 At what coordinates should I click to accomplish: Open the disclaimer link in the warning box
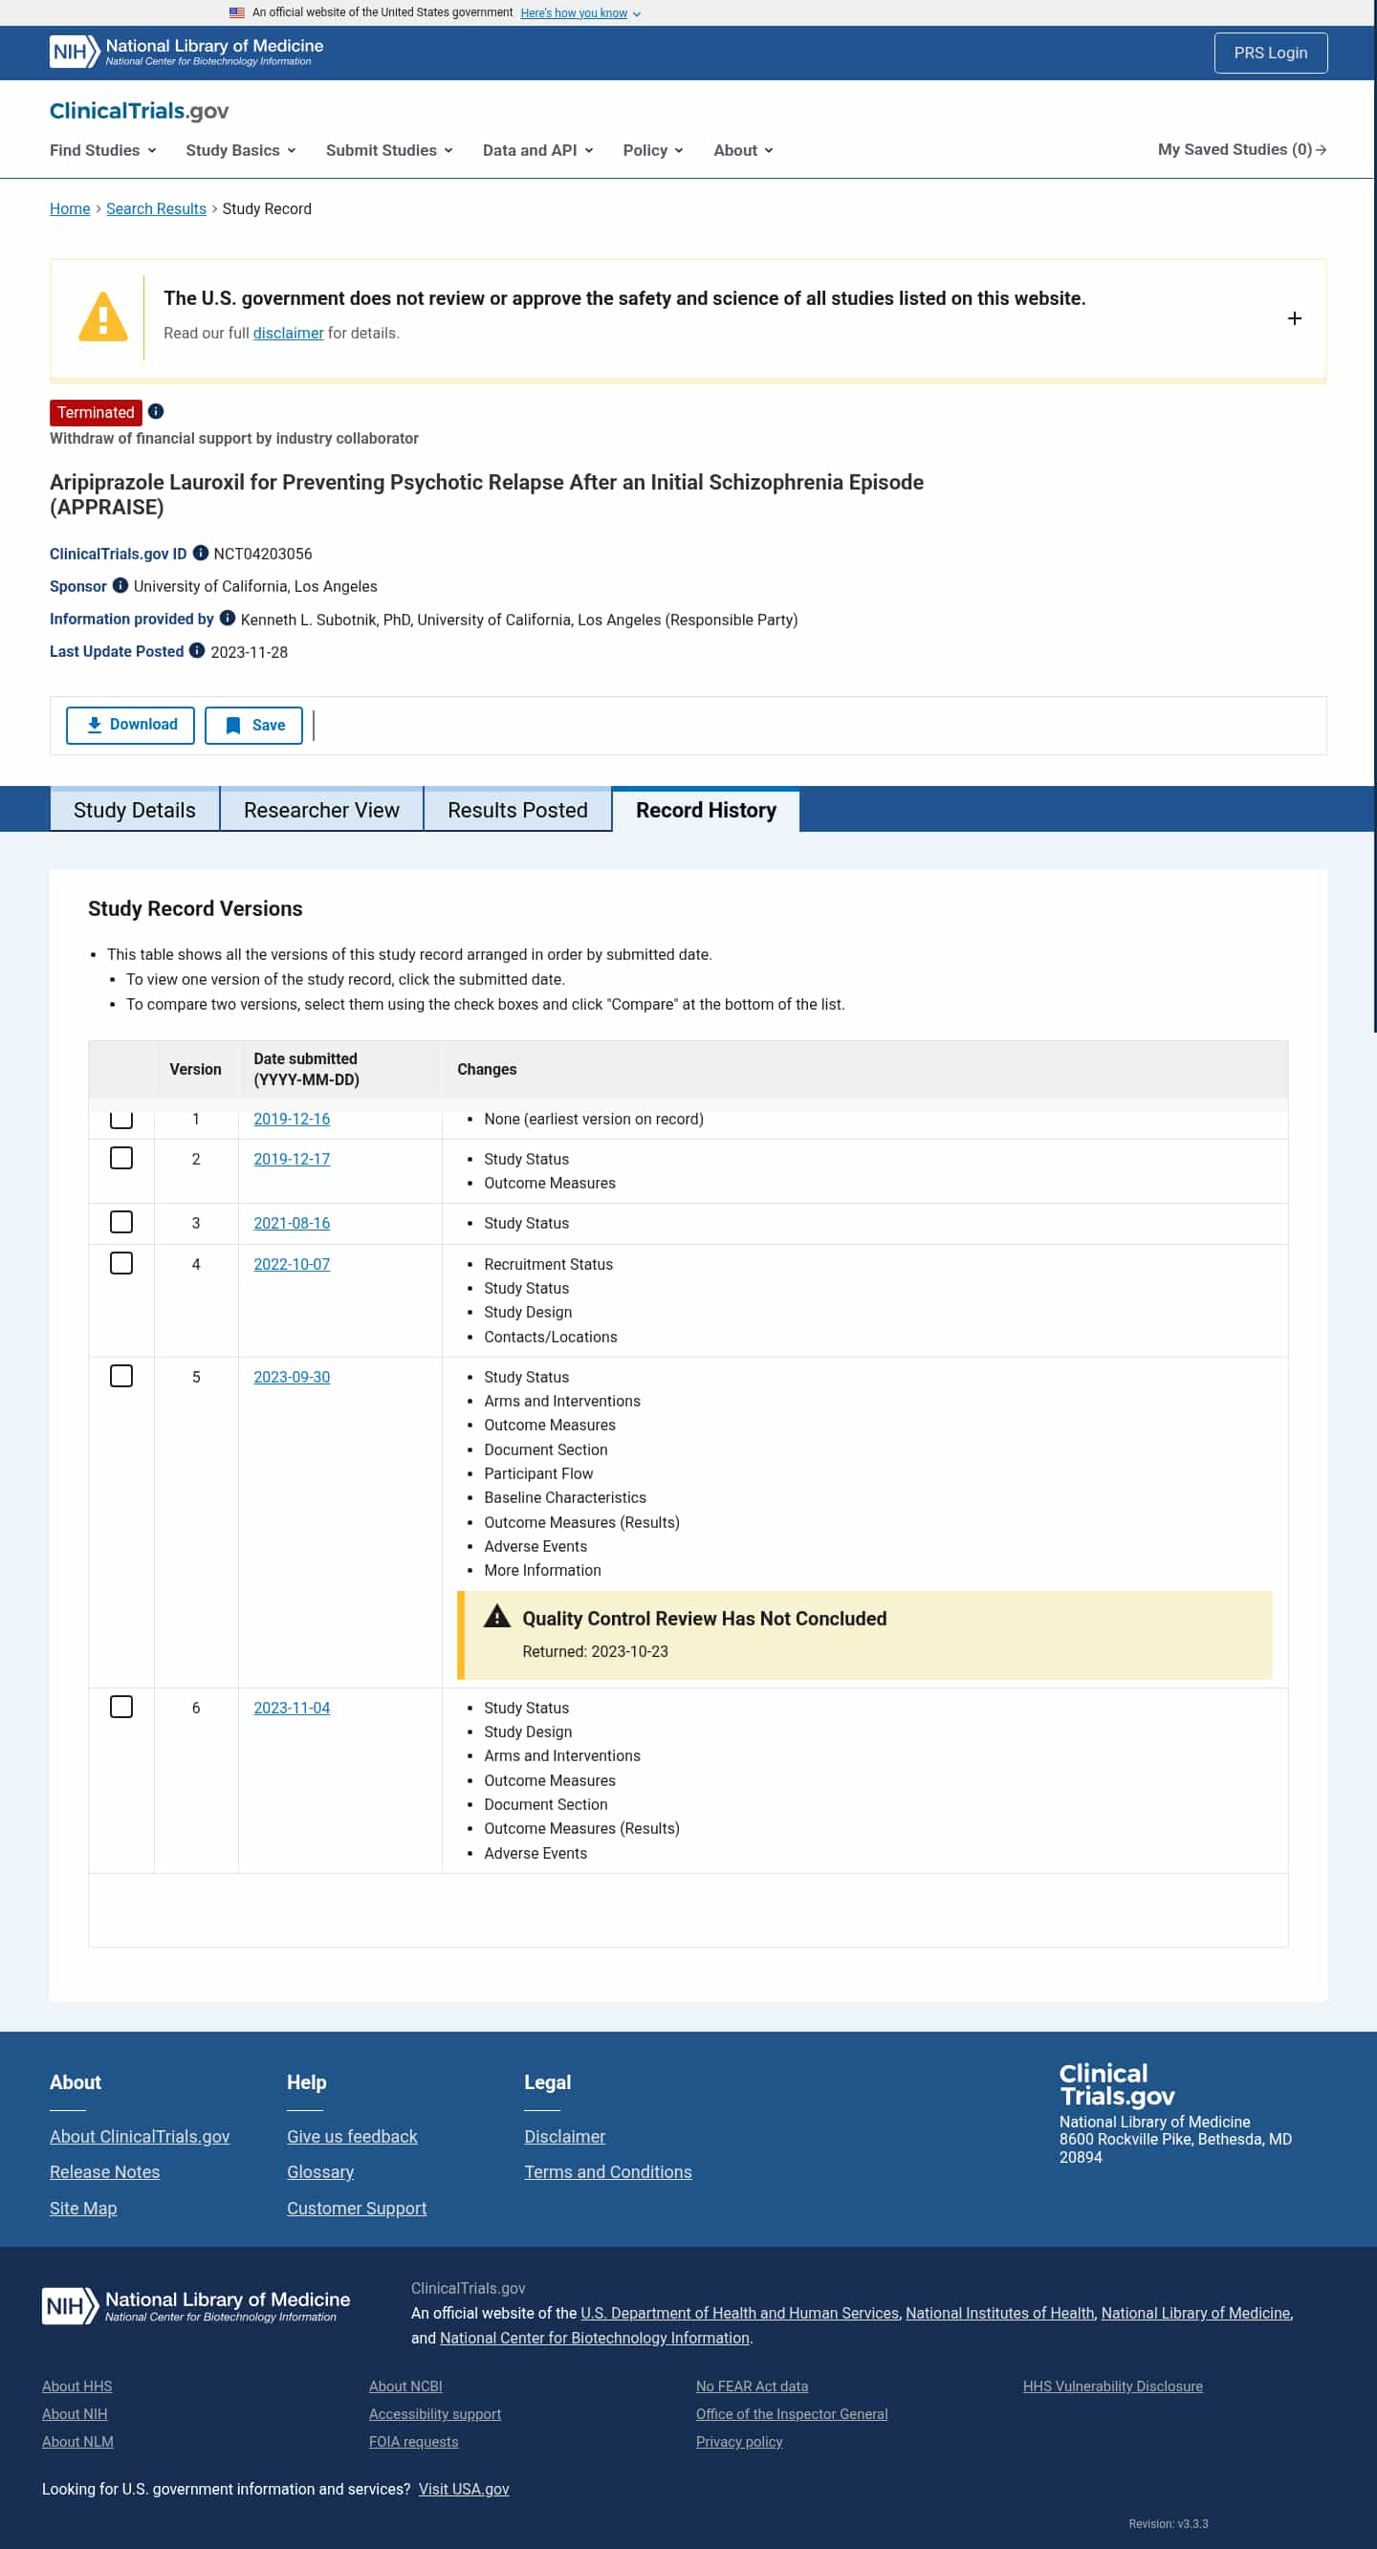(288, 334)
